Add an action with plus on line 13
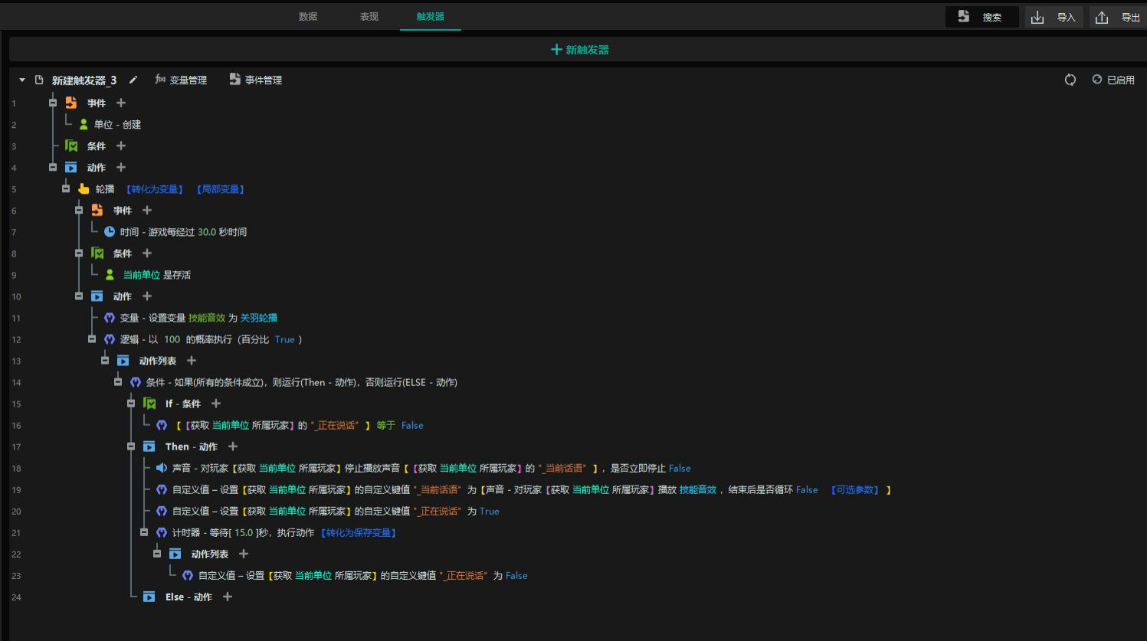The width and height of the screenshot is (1147, 641). 192,360
